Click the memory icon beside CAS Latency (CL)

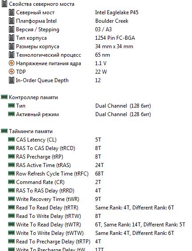(x=11, y=140)
